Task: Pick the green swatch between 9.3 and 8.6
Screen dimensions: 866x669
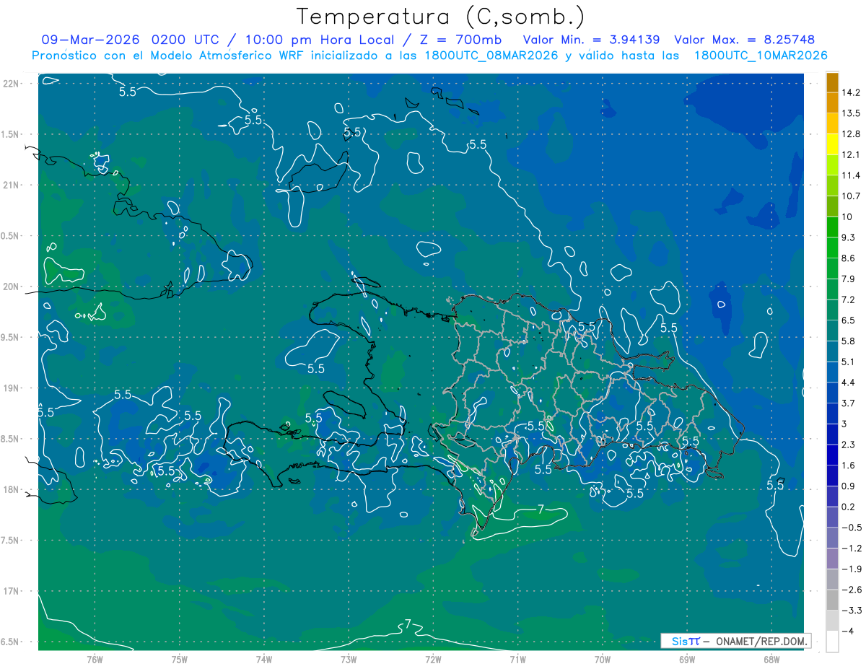Action: 832,248
